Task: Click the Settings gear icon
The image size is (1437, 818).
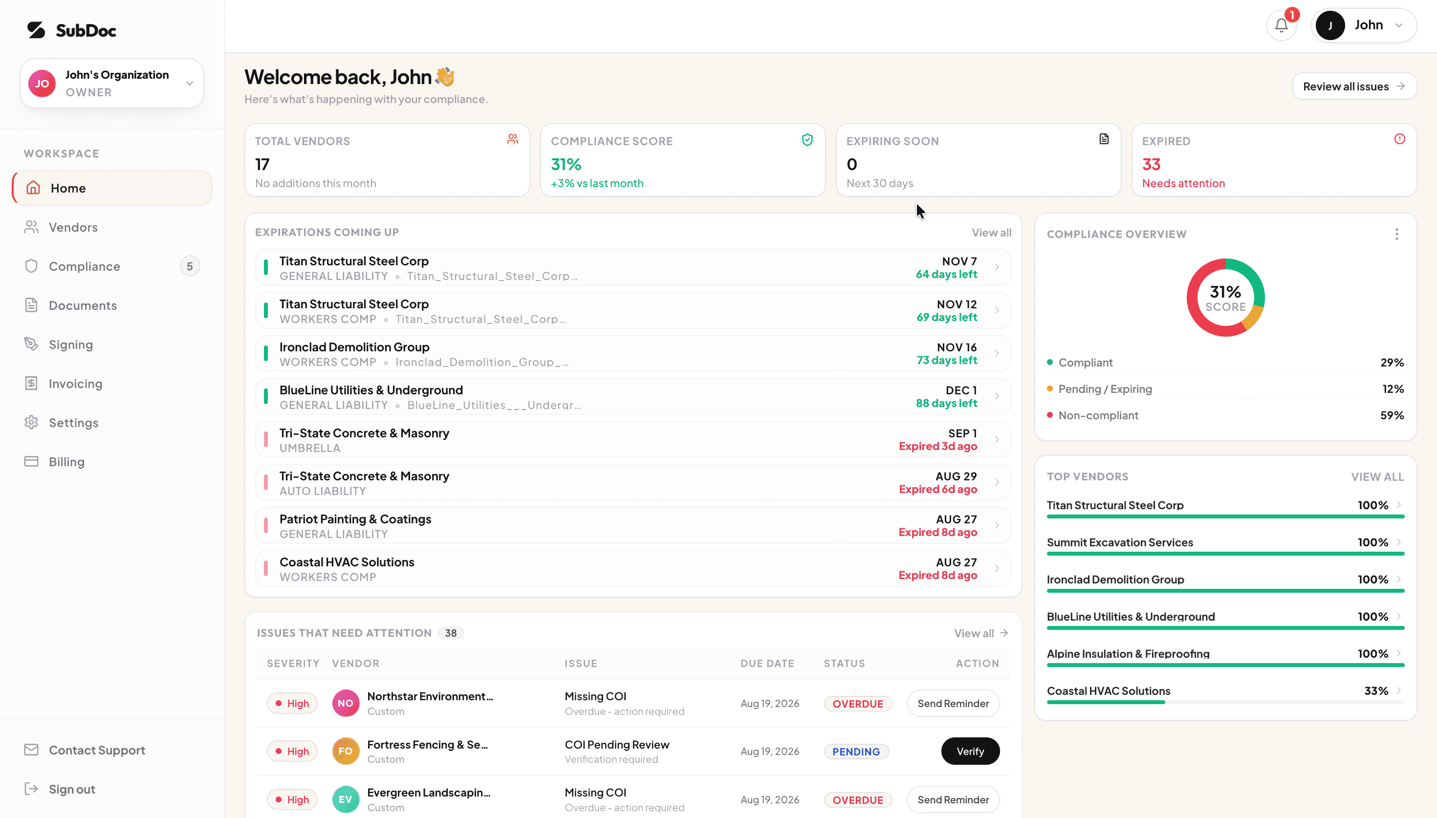Action: [x=31, y=422]
